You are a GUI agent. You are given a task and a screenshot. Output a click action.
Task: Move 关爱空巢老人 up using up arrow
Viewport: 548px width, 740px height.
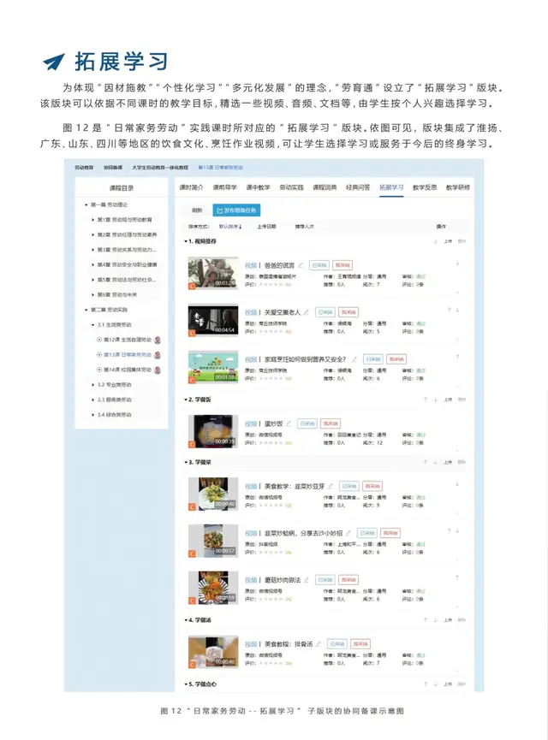pyautogui.click(x=450, y=310)
